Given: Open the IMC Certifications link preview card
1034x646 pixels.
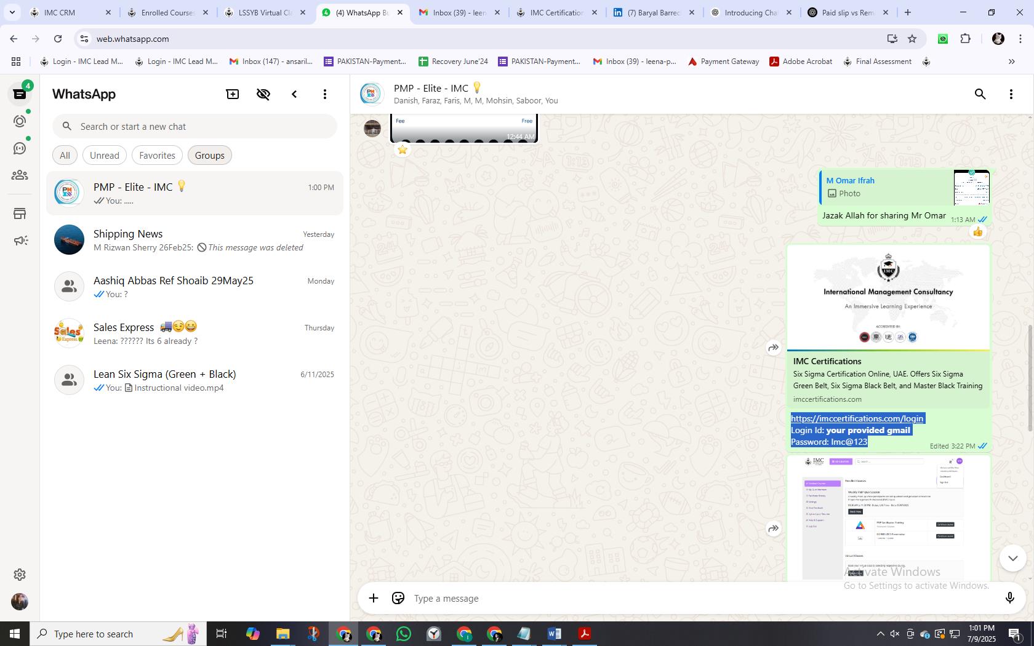Looking at the screenshot, I should (888, 326).
